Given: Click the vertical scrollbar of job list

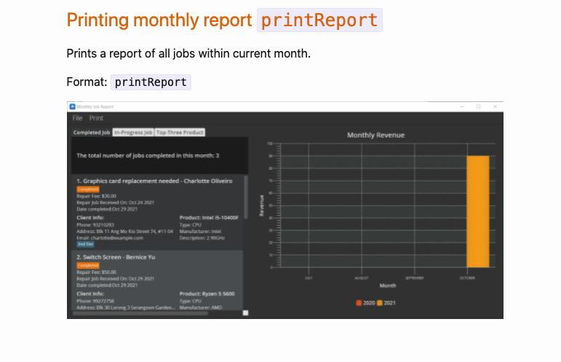Looking at the screenshot, I should point(246,197).
